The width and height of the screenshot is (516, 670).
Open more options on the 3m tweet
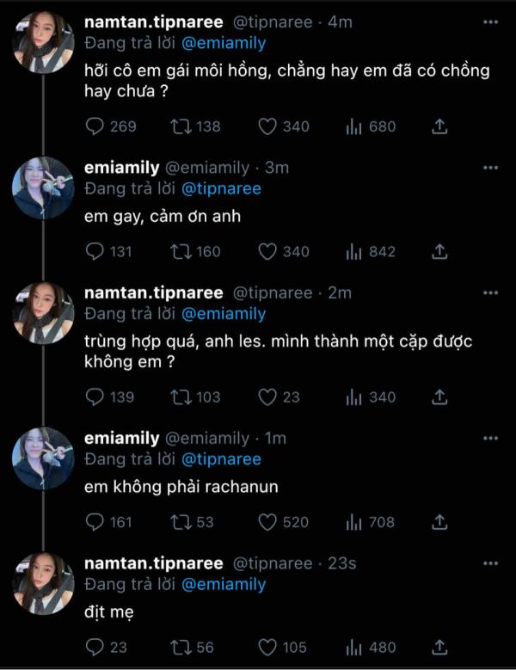[x=490, y=168]
